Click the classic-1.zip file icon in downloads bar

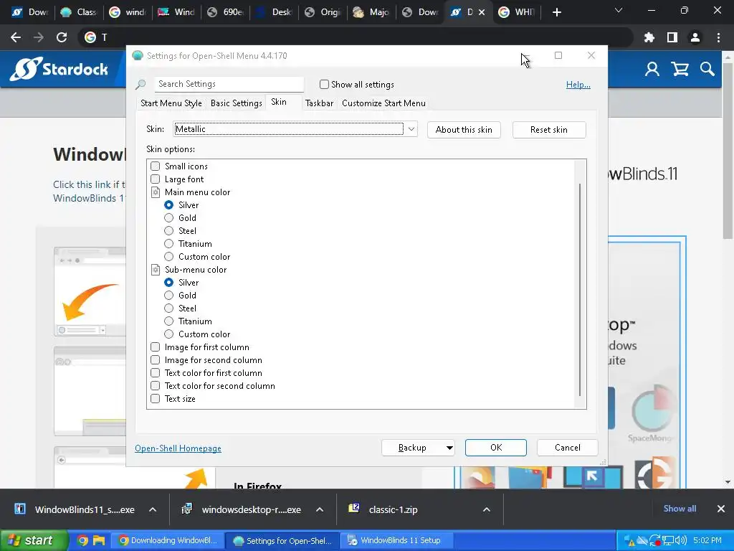pos(354,509)
